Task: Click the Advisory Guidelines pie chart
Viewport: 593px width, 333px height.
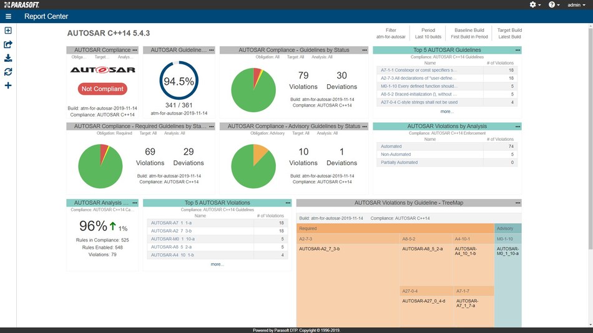Action: (253, 166)
